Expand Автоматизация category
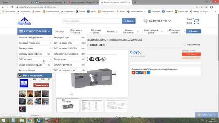219x123 pixels. (35, 70)
